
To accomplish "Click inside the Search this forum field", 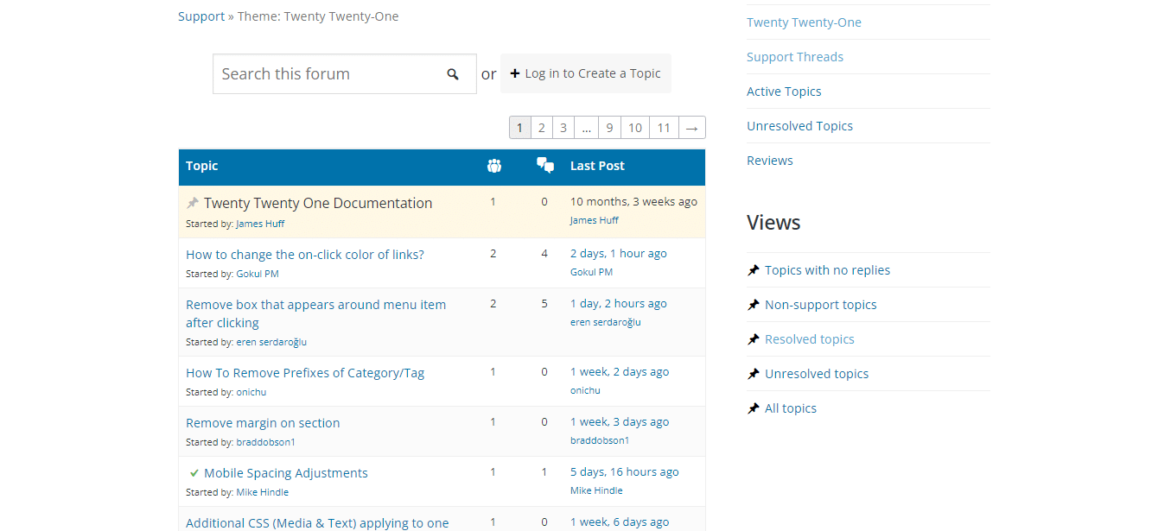I will (328, 73).
